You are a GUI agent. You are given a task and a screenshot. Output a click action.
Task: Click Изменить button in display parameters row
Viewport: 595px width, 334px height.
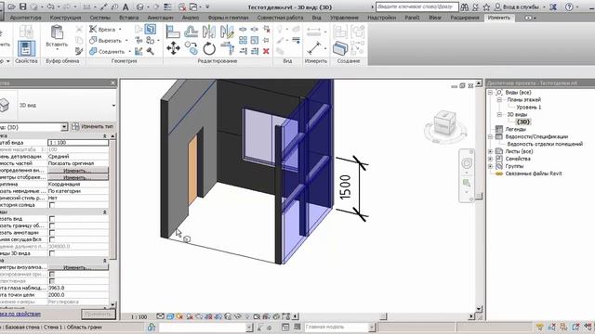click(x=77, y=177)
